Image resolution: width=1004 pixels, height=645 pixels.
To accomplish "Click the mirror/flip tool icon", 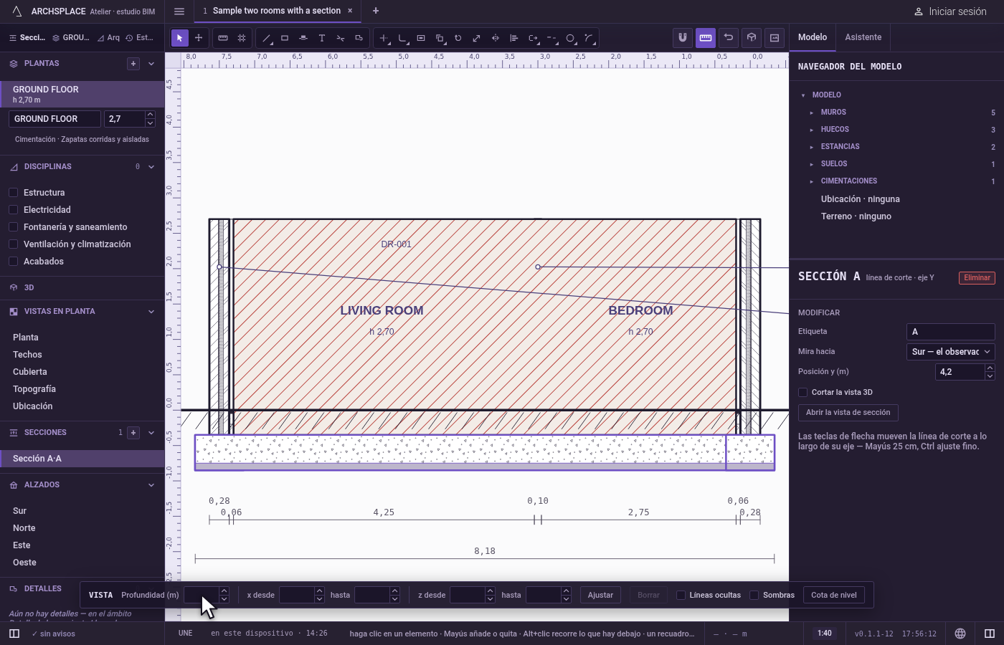I will pos(496,38).
